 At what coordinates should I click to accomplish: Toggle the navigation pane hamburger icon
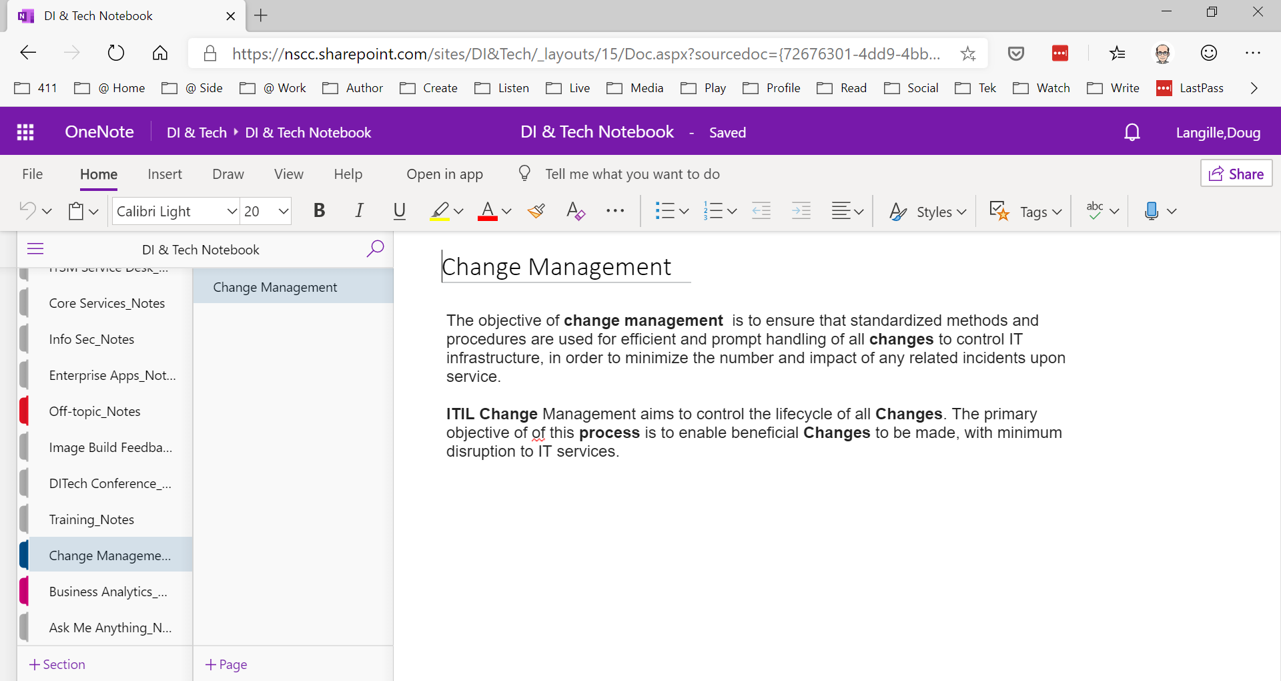(x=35, y=249)
